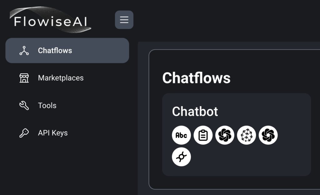320x195 pixels.
Task: Go to the Tools menu item
Action: click(x=47, y=105)
